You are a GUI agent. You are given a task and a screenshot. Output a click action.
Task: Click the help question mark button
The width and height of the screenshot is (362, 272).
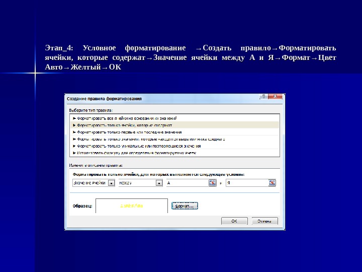tap(263, 96)
